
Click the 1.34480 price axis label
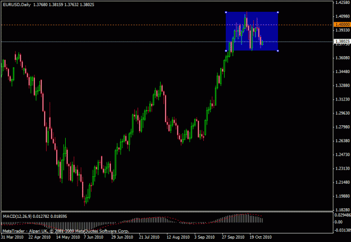click(x=343, y=72)
